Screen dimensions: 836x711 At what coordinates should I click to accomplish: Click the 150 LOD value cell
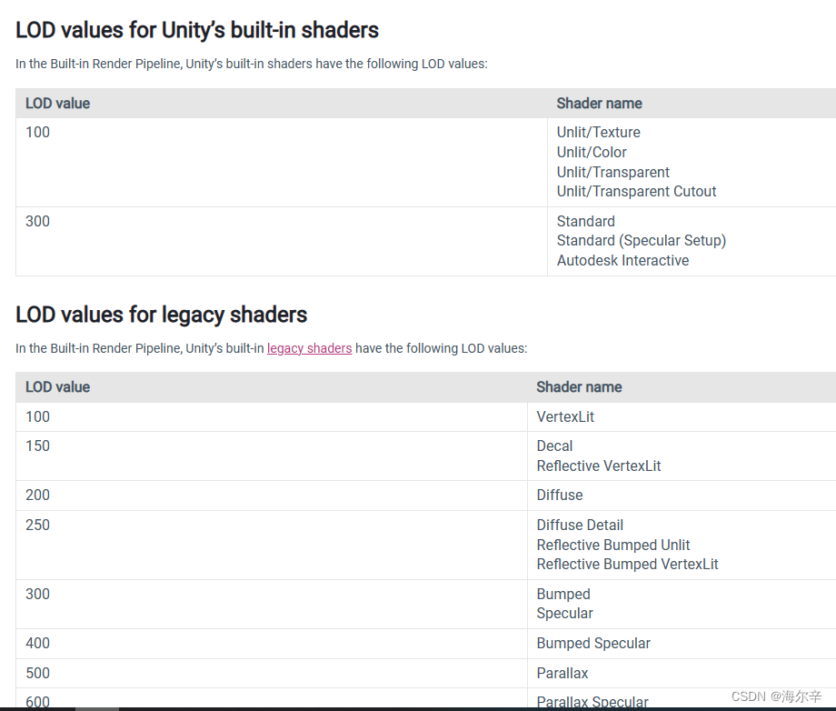(x=37, y=446)
